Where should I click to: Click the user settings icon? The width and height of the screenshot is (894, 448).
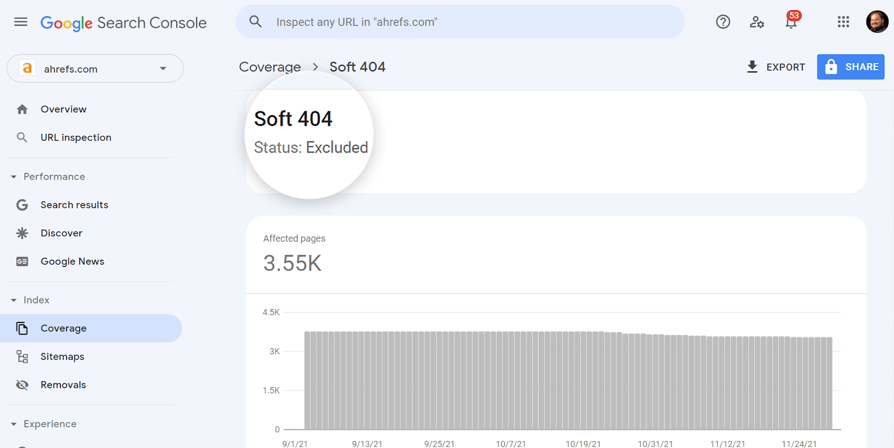[757, 22]
